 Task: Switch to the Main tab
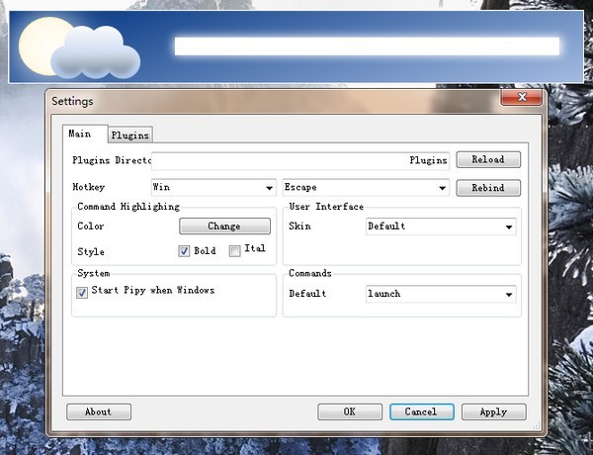pos(80,134)
